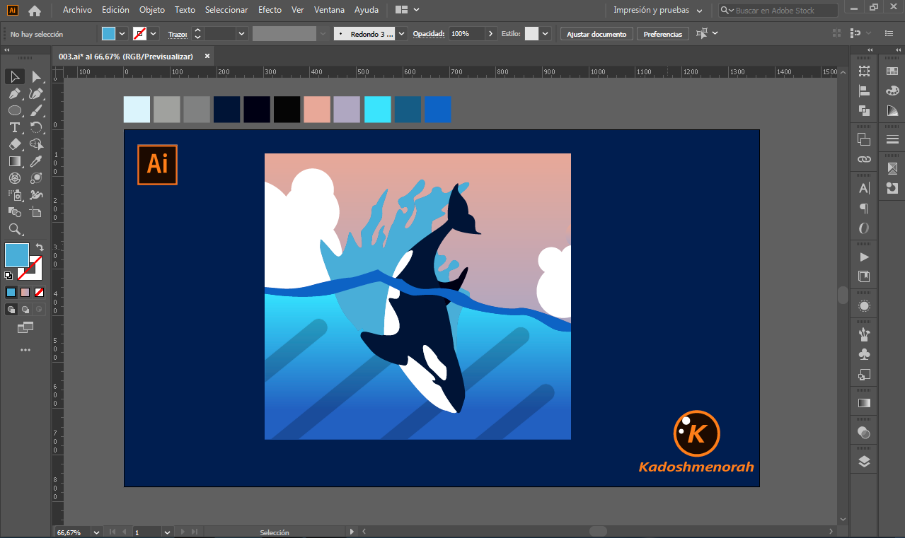Open the zoom level dropdown in status bar
905x538 pixels.
(97, 532)
